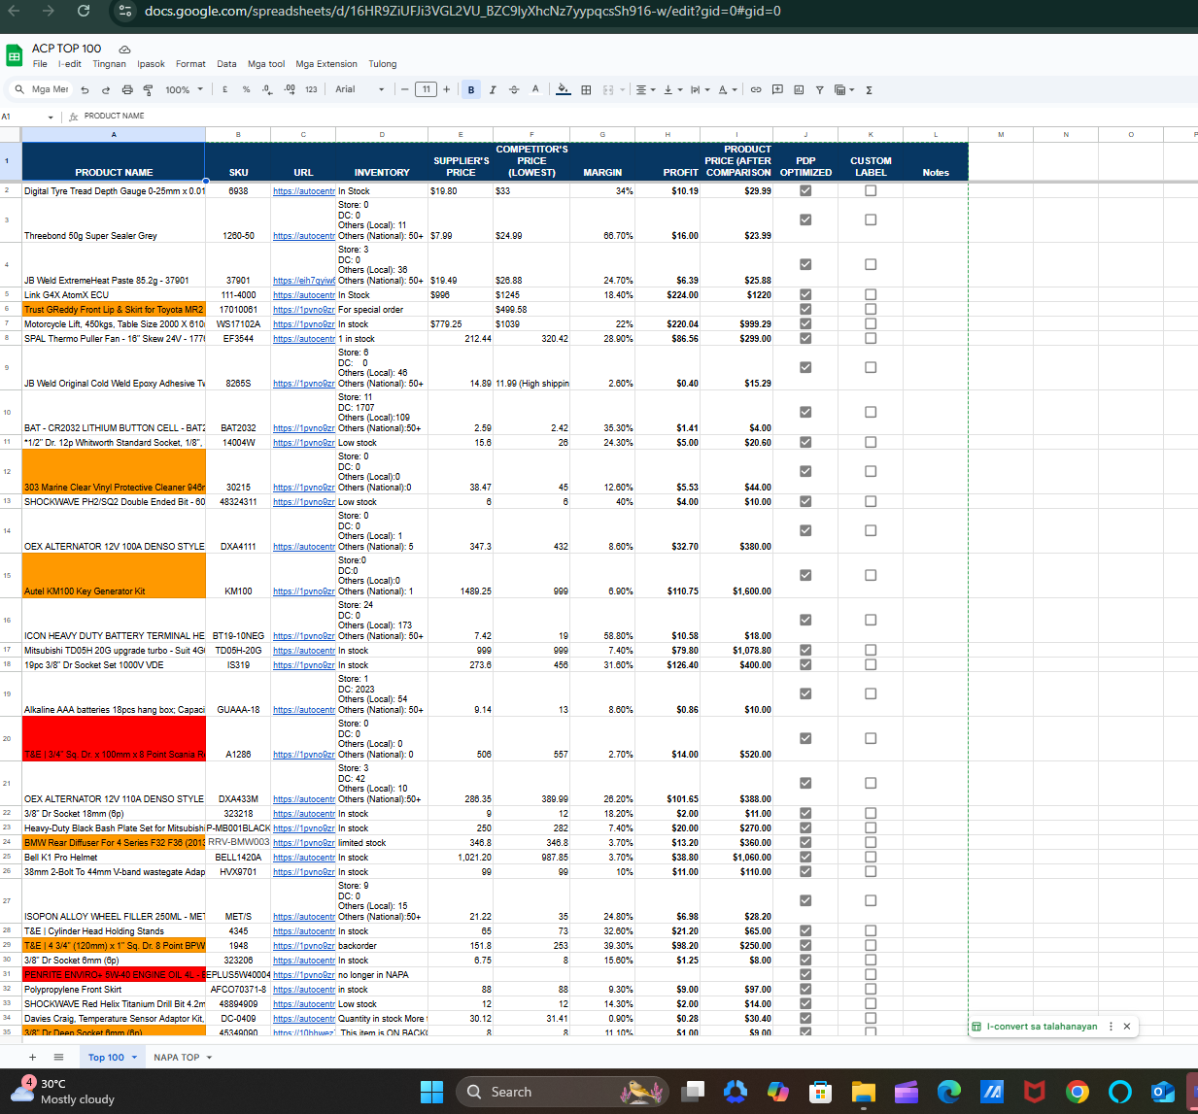Open the I-edit menu
1198x1114 pixels.
[70, 64]
